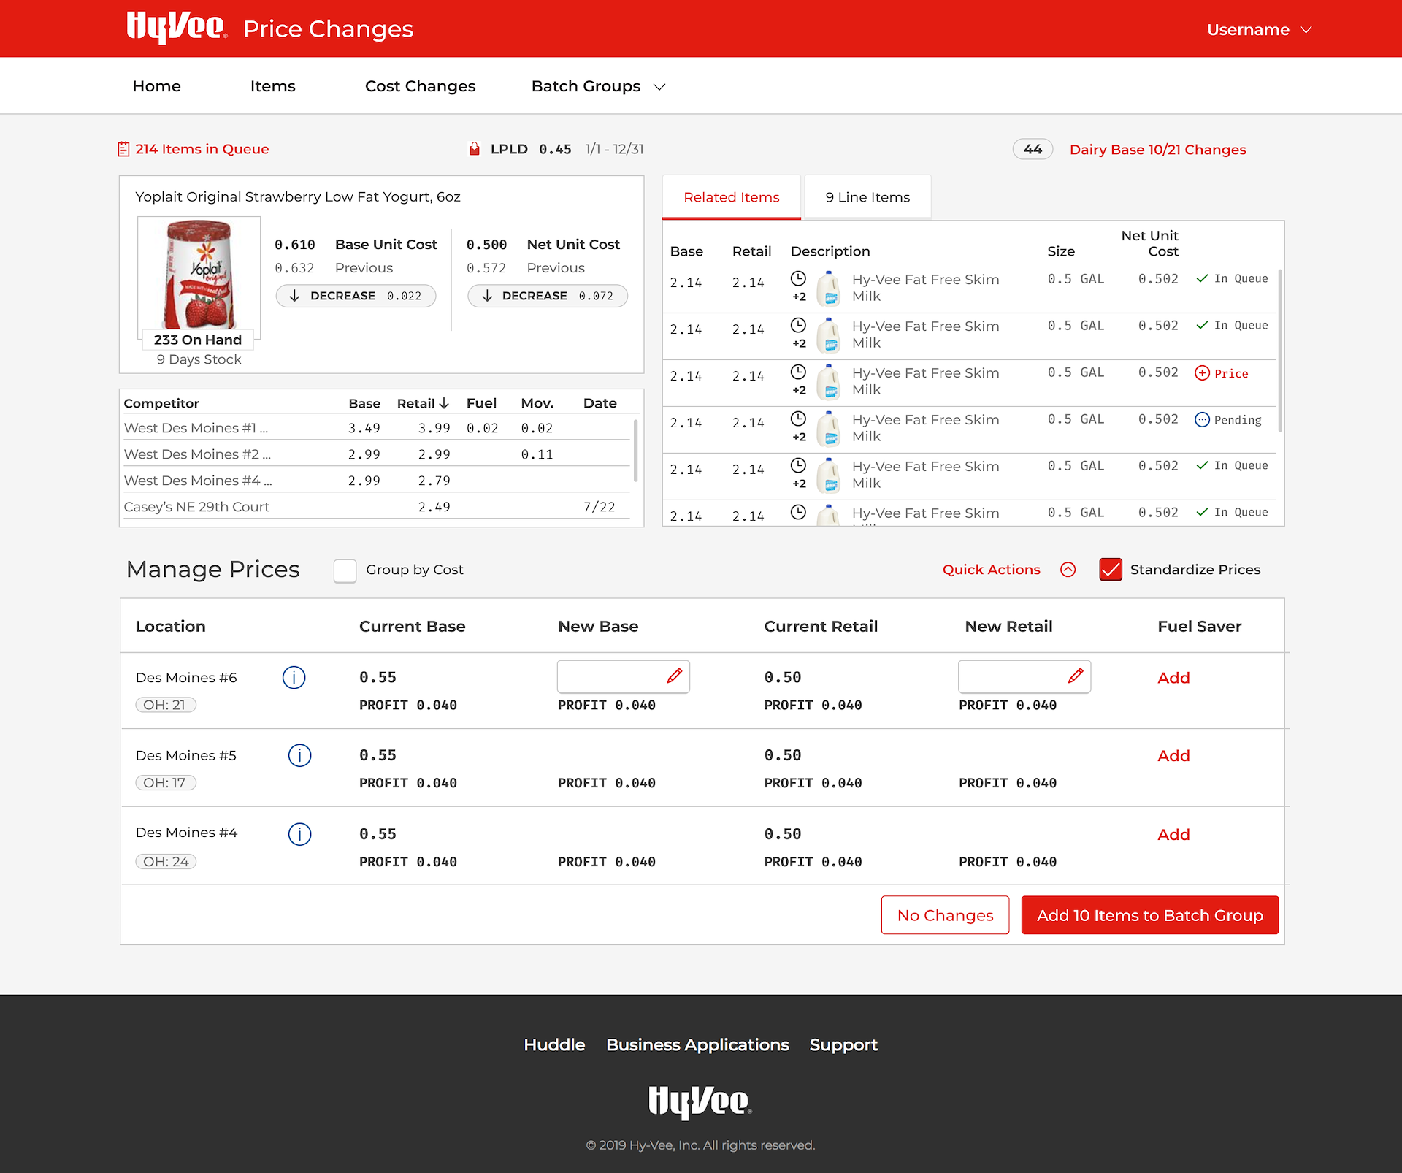Open info icon for Des Moines #6
Image resolution: width=1402 pixels, height=1173 pixels.
pyautogui.click(x=294, y=677)
